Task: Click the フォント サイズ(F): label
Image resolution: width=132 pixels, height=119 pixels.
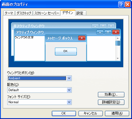Action: click(x=19, y=97)
